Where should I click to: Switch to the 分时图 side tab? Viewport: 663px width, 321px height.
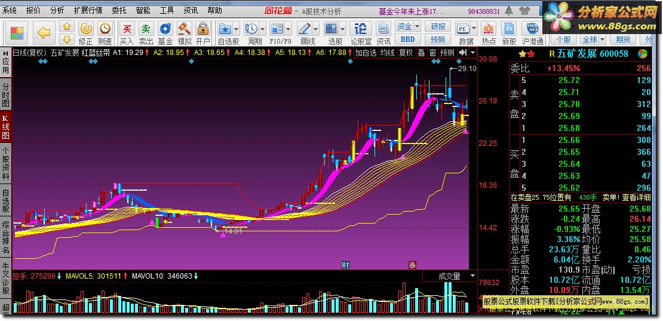click(x=5, y=94)
